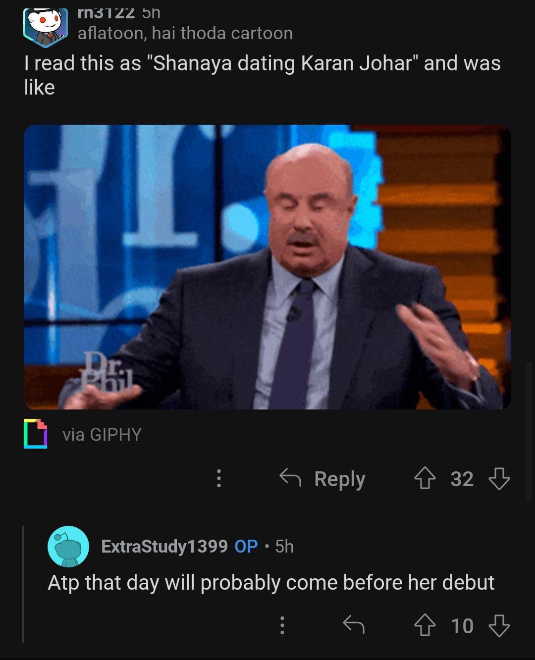535x660 pixels.
Task: Collapse reply thread via vertical line
Action: point(23,584)
